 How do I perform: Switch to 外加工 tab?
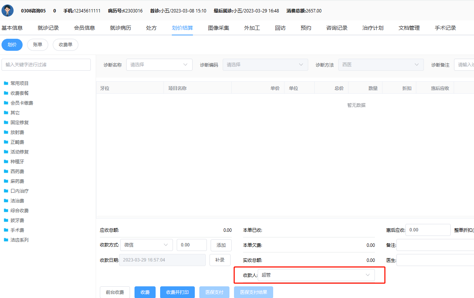252,28
